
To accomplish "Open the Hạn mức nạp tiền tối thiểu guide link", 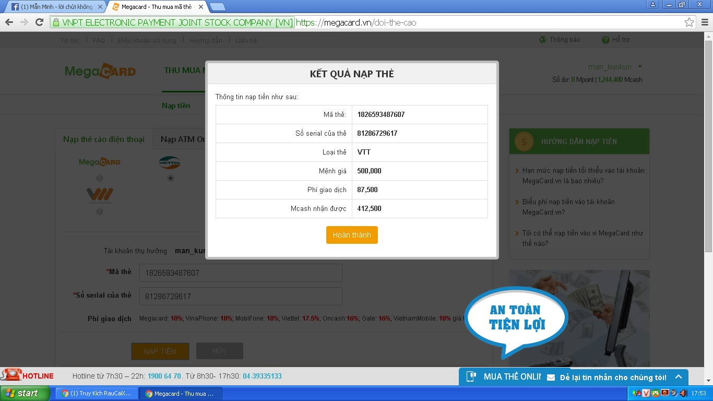I will 583,175.
